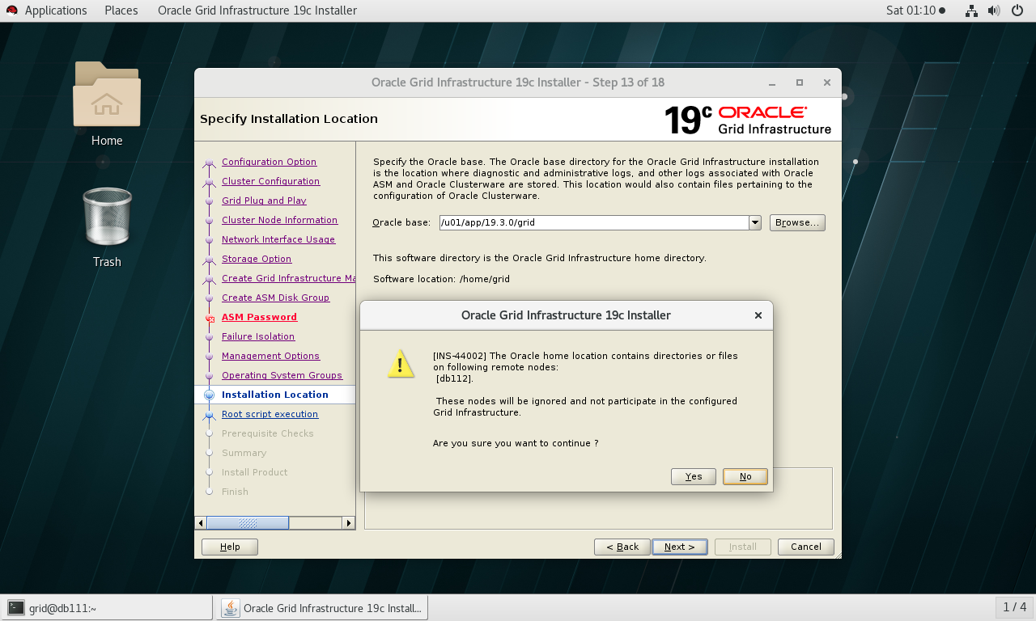Click the Java installer icon in taskbar
This screenshot has height=621, width=1036.
231,608
